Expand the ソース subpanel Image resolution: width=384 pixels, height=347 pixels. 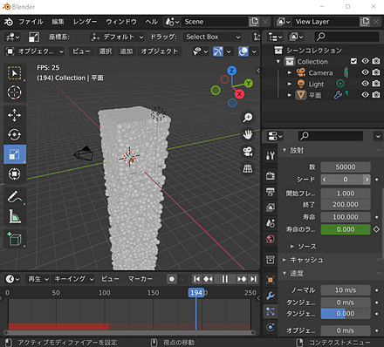coord(292,247)
